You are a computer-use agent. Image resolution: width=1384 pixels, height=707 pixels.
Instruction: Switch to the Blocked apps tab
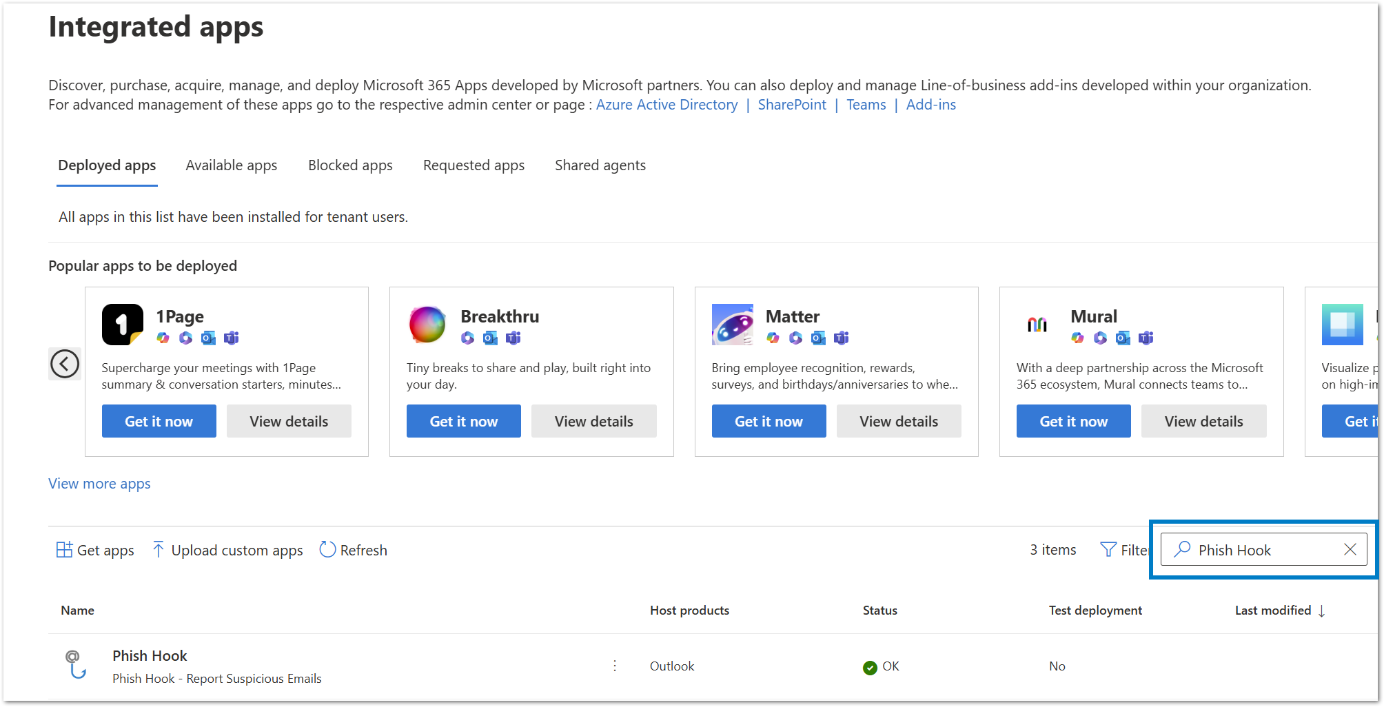[350, 165]
